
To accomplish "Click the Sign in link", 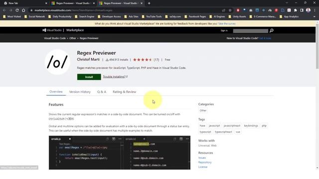I will click(x=224, y=31).
